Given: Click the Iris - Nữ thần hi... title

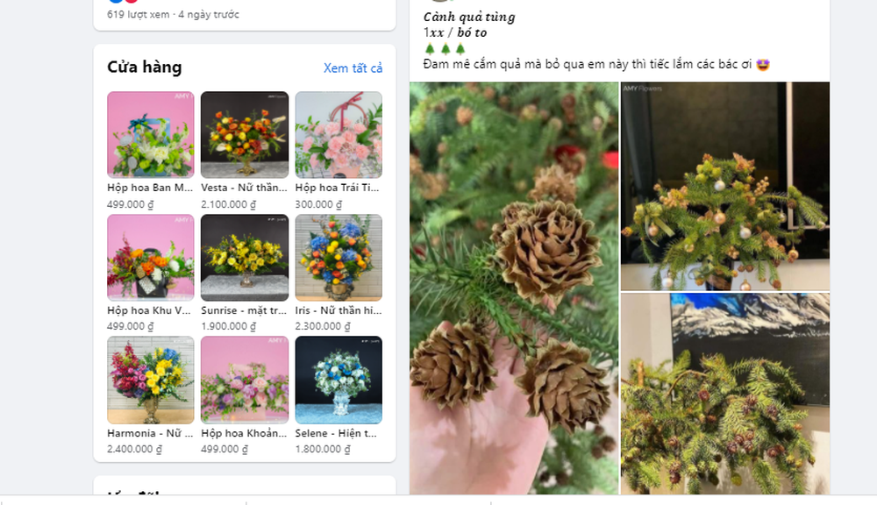Looking at the screenshot, I should [339, 310].
